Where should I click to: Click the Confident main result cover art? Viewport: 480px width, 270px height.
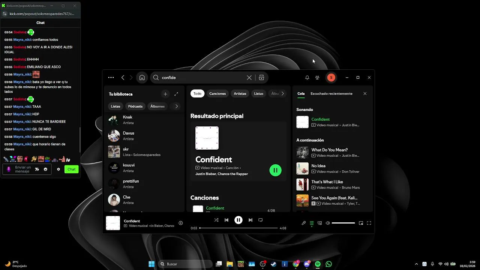tap(207, 138)
